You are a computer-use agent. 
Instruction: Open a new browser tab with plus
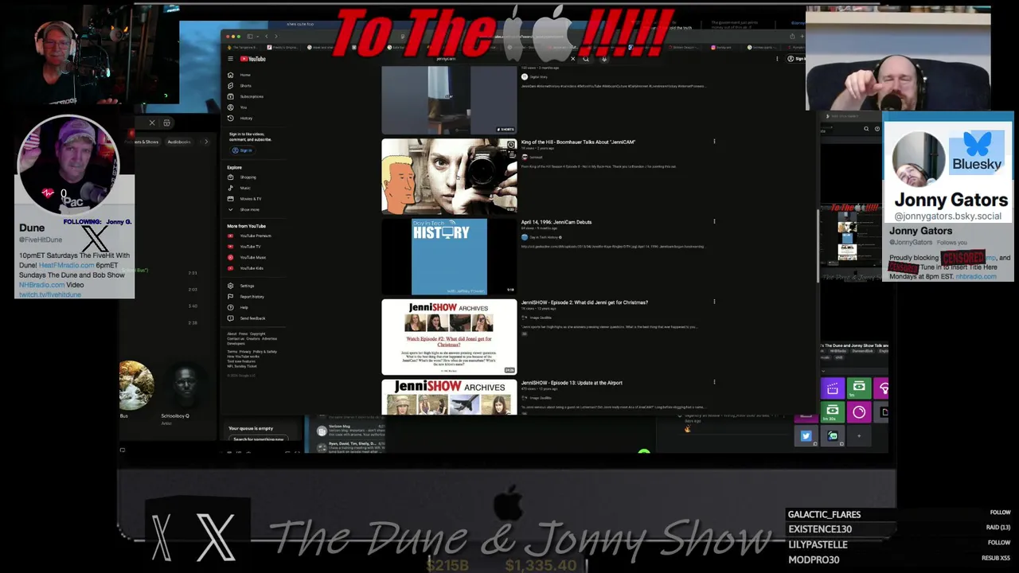coord(802,37)
